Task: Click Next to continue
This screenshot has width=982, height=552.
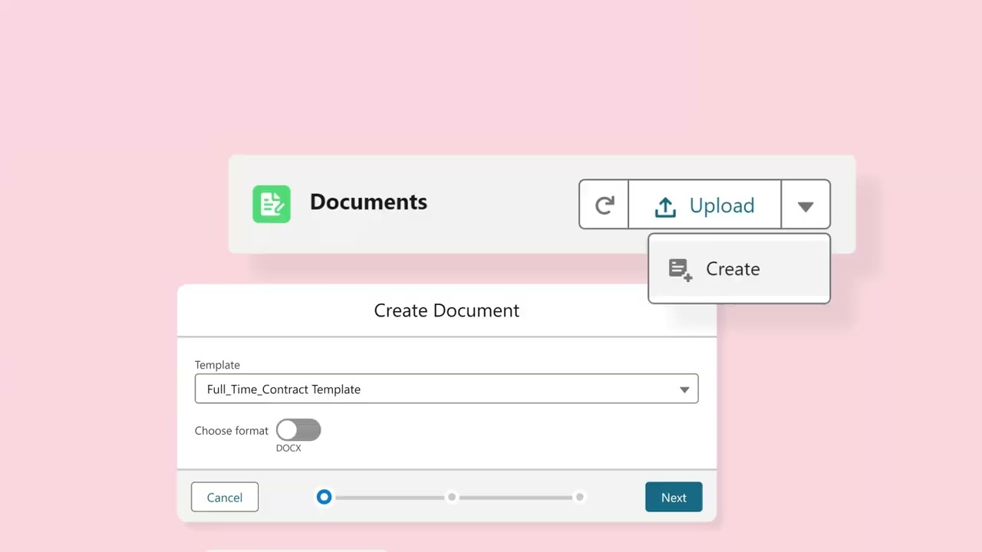Action: (x=674, y=497)
